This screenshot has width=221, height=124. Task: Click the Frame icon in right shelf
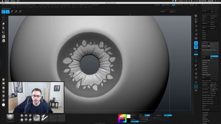click(196, 61)
